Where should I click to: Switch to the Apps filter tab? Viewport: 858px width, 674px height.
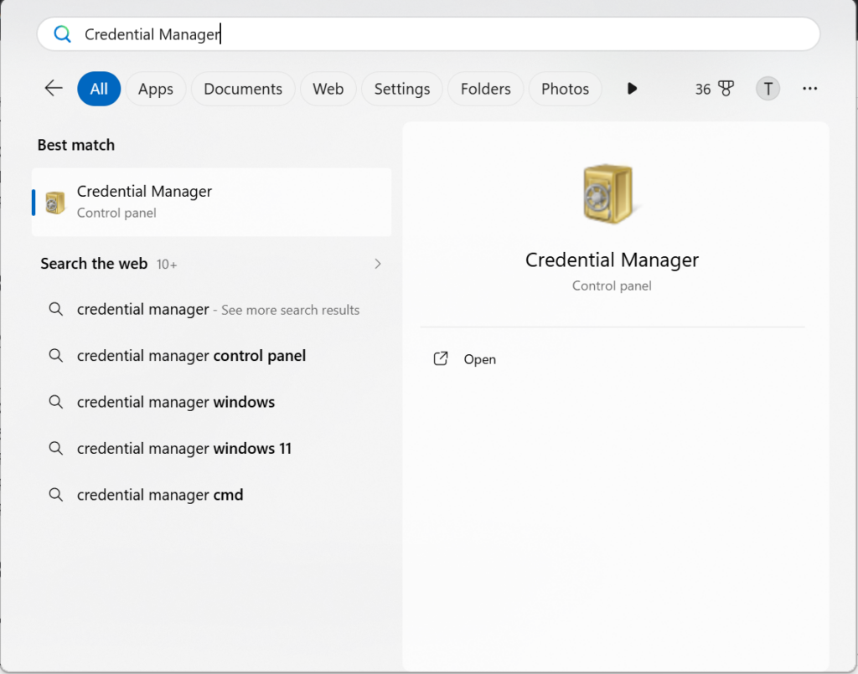pyautogui.click(x=155, y=89)
